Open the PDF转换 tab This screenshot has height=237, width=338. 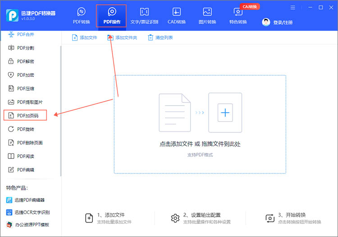coord(81,16)
